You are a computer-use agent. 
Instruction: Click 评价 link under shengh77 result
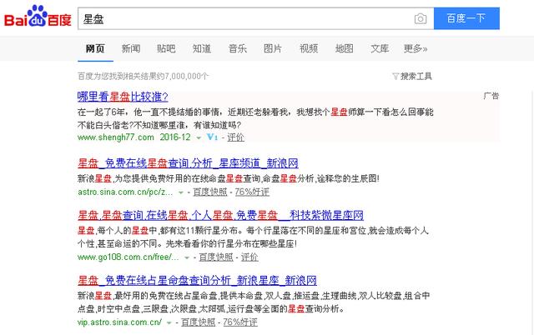[x=235, y=137]
